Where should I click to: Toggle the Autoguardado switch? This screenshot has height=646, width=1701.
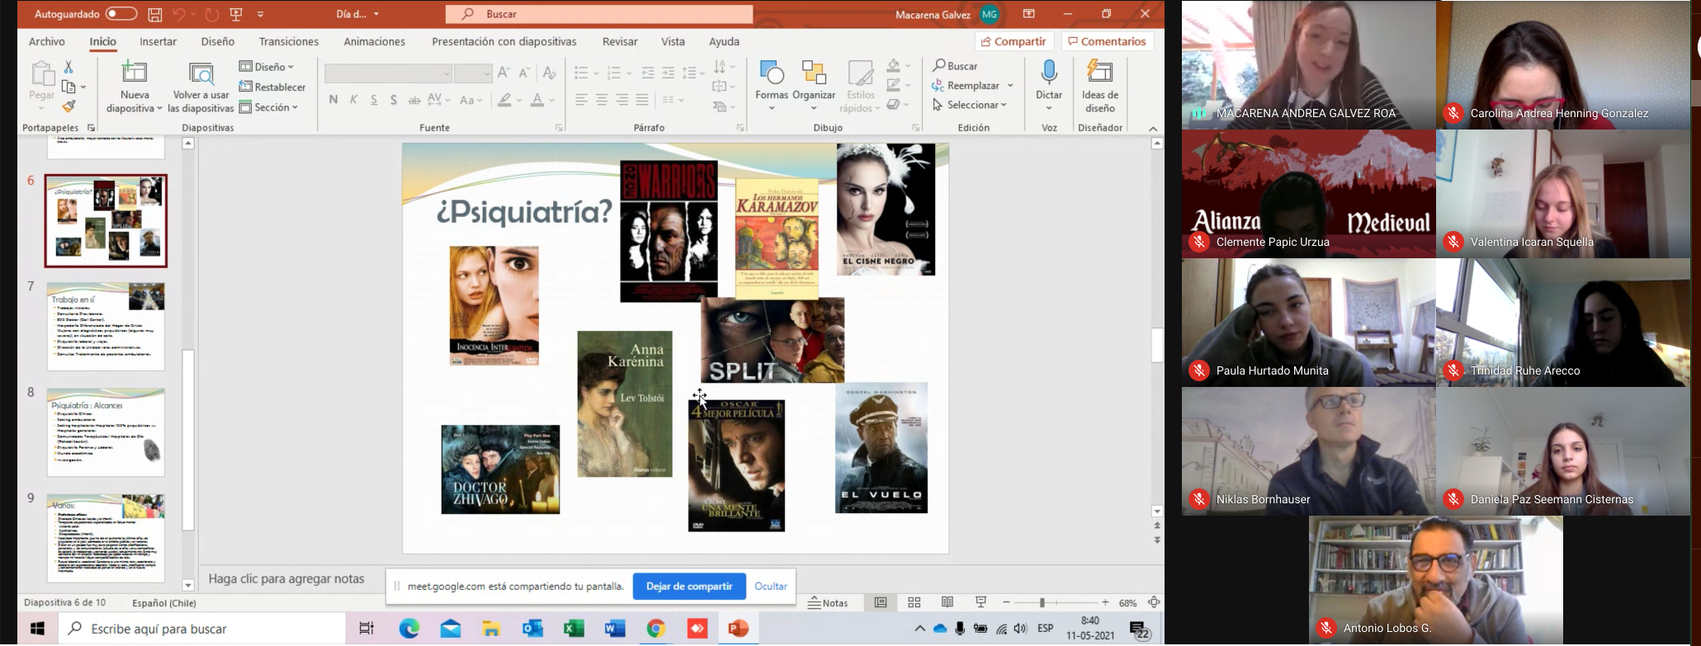(x=120, y=14)
